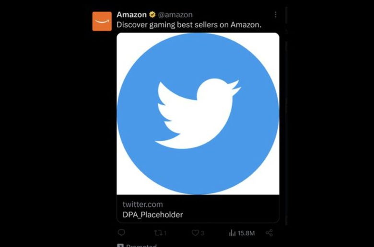Screen dimensions: 374x247
Task: Click the reply speech bubble icon
Action: (121, 233)
